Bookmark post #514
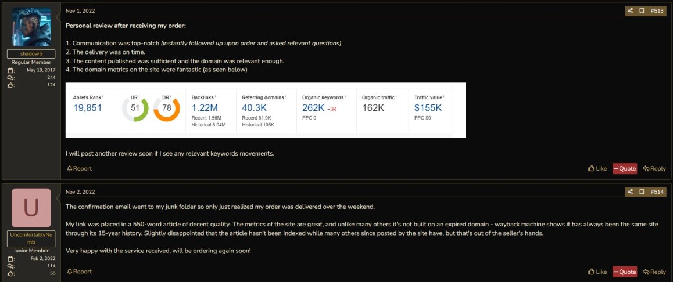This screenshot has height=282, width=673. point(642,191)
